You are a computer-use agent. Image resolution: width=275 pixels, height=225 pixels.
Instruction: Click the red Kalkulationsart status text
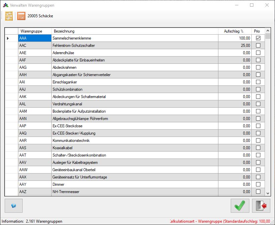pos(220,221)
